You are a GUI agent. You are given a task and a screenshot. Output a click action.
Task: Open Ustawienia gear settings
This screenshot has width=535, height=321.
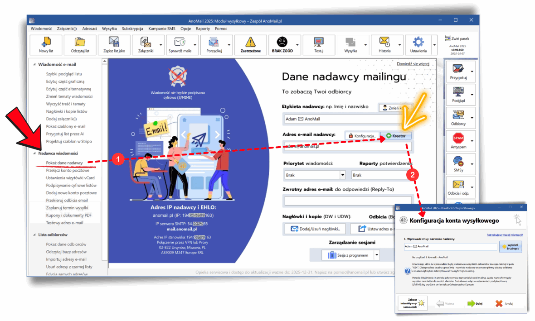click(418, 45)
